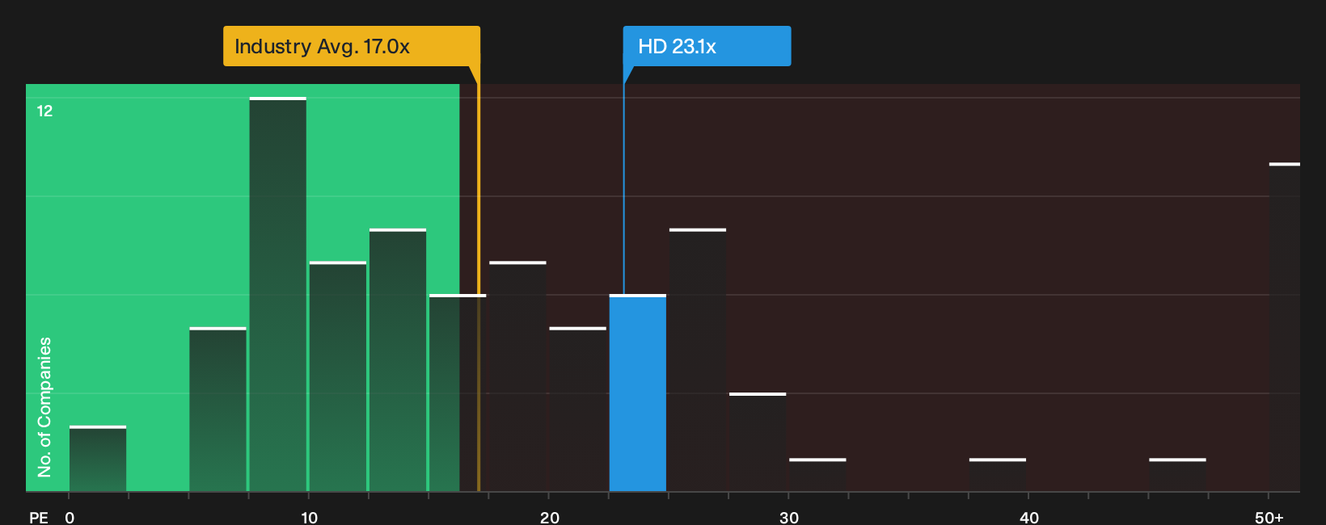Click the axis label 10

pos(309,517)
